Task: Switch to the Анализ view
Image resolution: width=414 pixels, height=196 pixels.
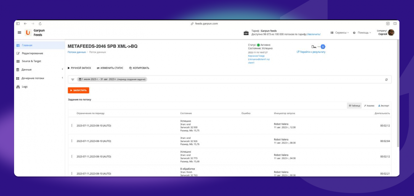Action: (369, 106)
